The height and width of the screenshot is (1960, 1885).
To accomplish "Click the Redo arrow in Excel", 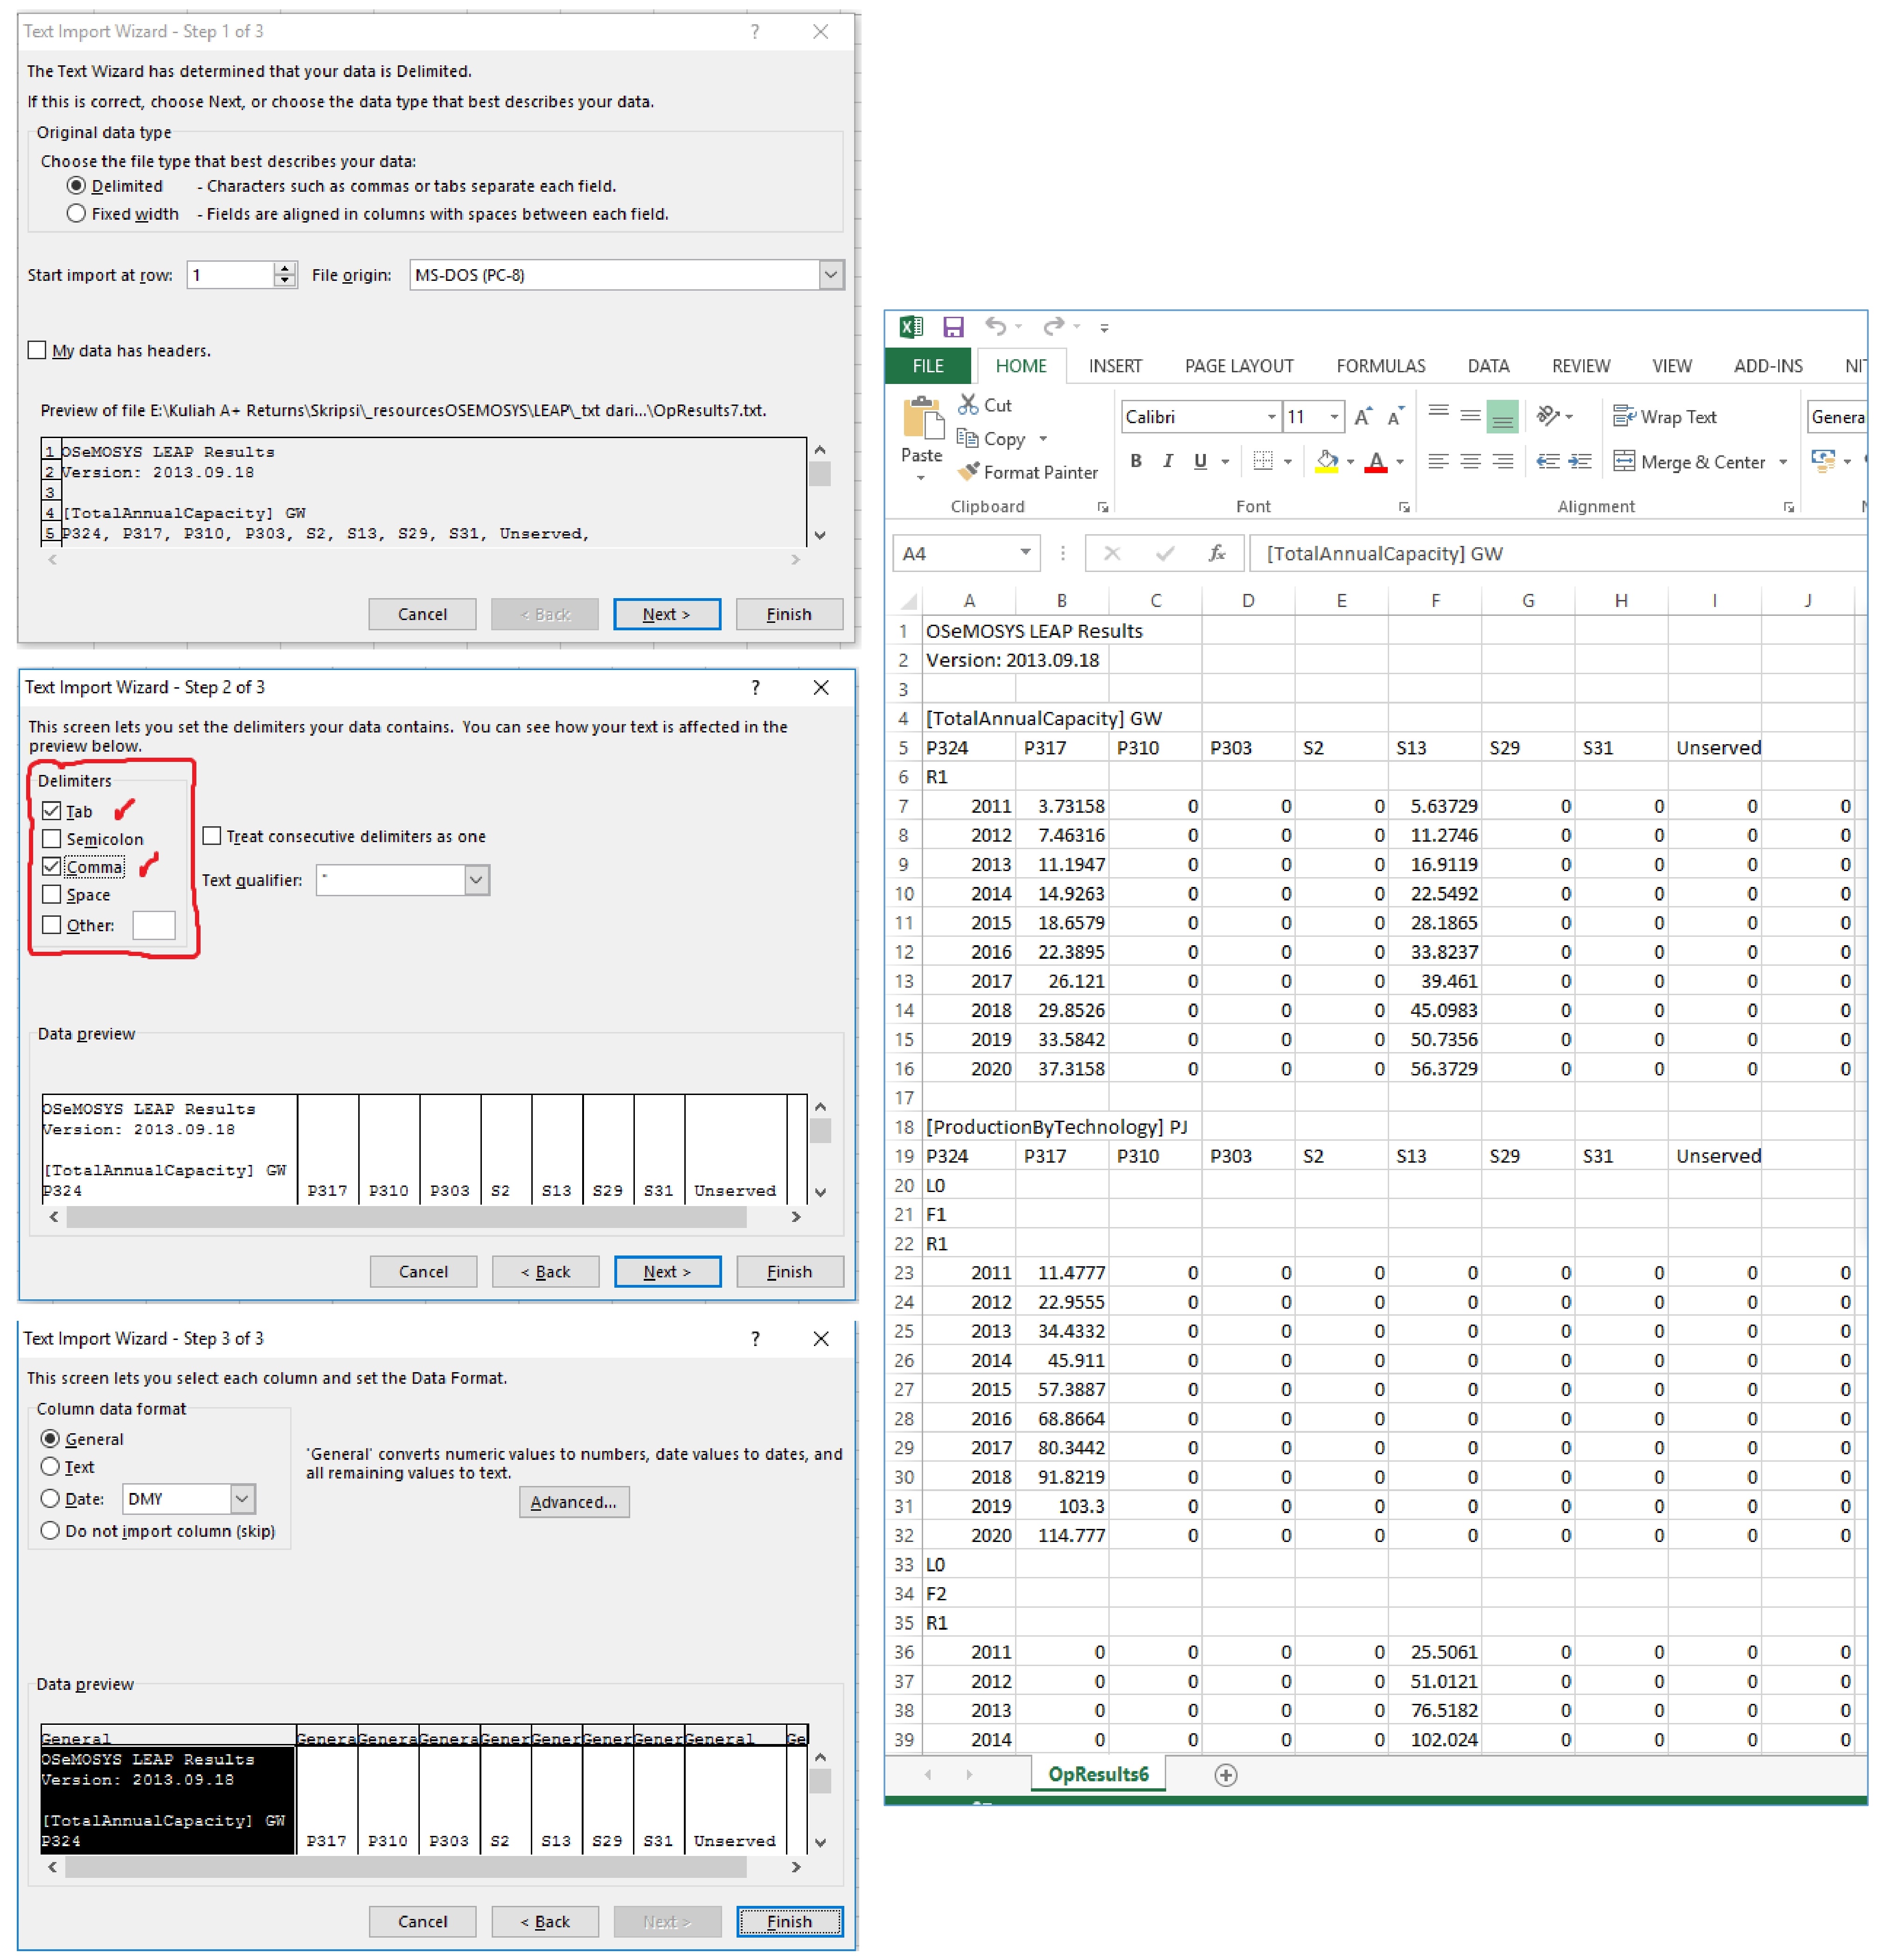I will click(x=1053, y=326).
